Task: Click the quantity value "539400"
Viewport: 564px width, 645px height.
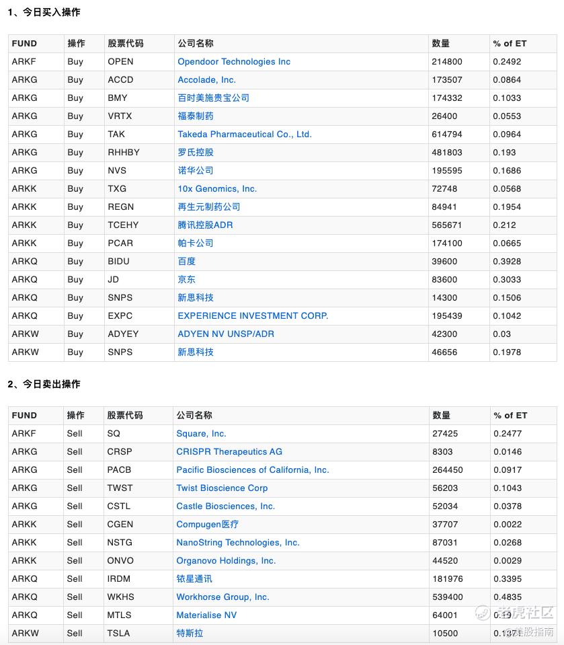Action: tap(448, 597)
